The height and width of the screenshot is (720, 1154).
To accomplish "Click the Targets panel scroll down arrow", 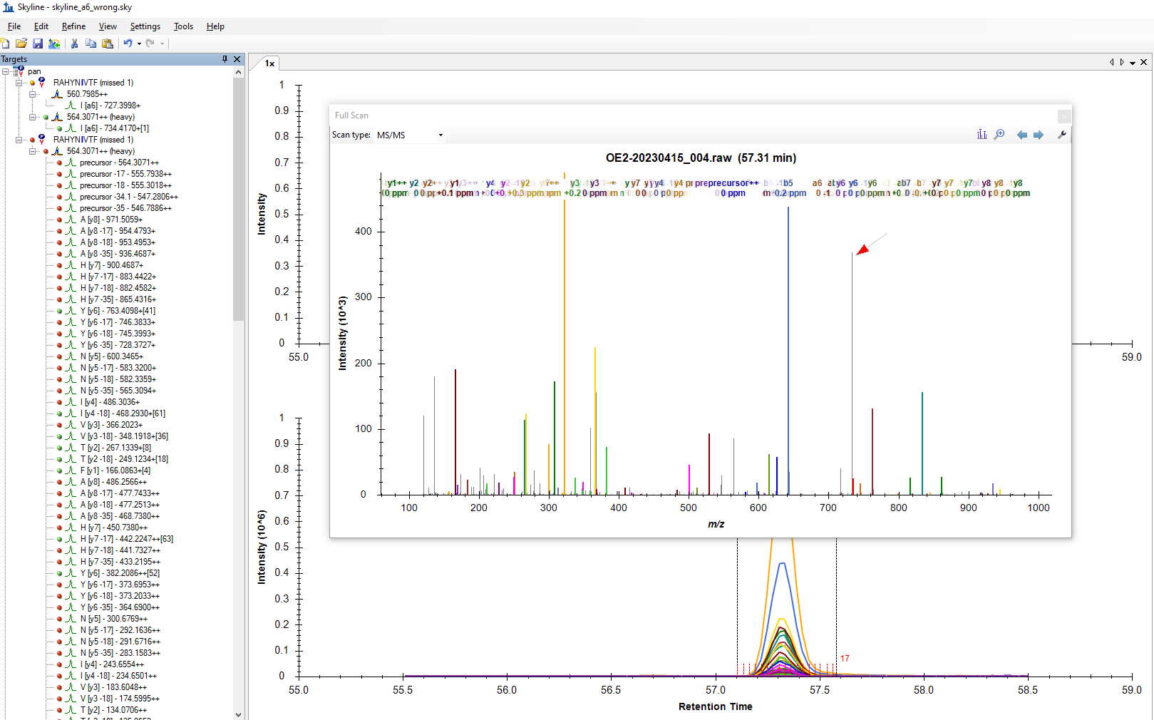I will click(x=238, y=714).
